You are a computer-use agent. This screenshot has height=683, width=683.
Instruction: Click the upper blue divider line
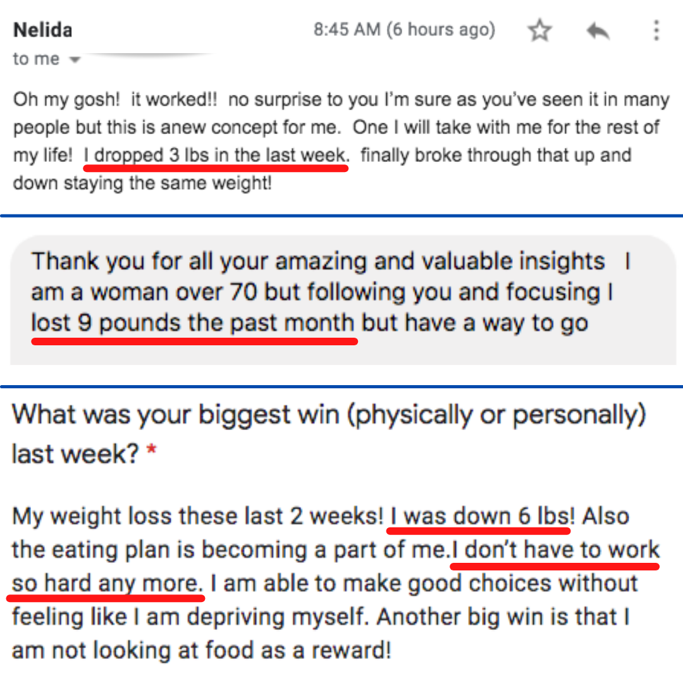pos(341,216)
